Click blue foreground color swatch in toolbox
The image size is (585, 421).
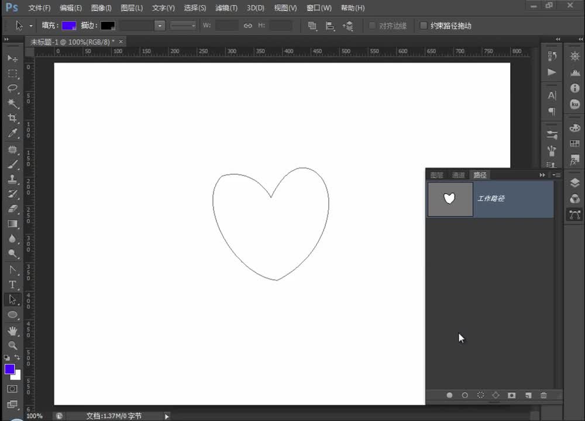point(9,369)
